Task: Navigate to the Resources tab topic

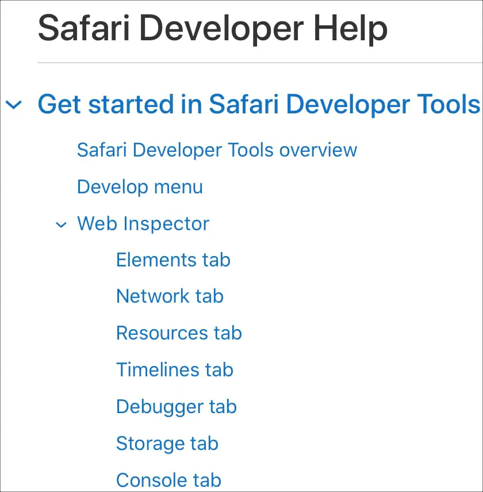Action: click(x=179, y=333)
